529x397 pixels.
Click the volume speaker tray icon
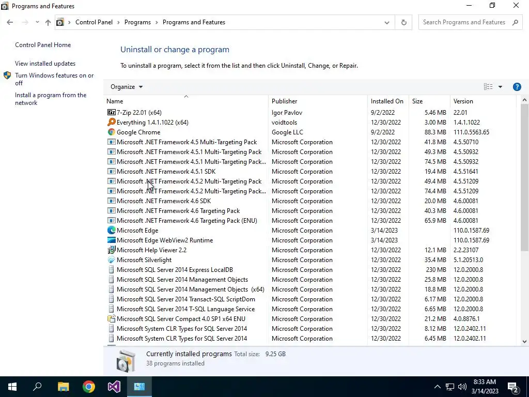coord(462,387)
